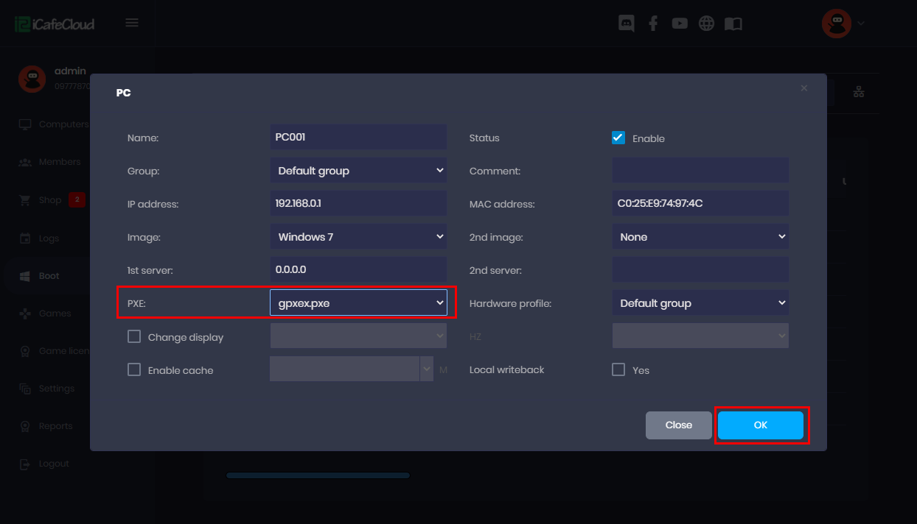Viewport: 917px width, 524px height.
Task: Disable the Enable status checkbox
Action: click(618, 137)
